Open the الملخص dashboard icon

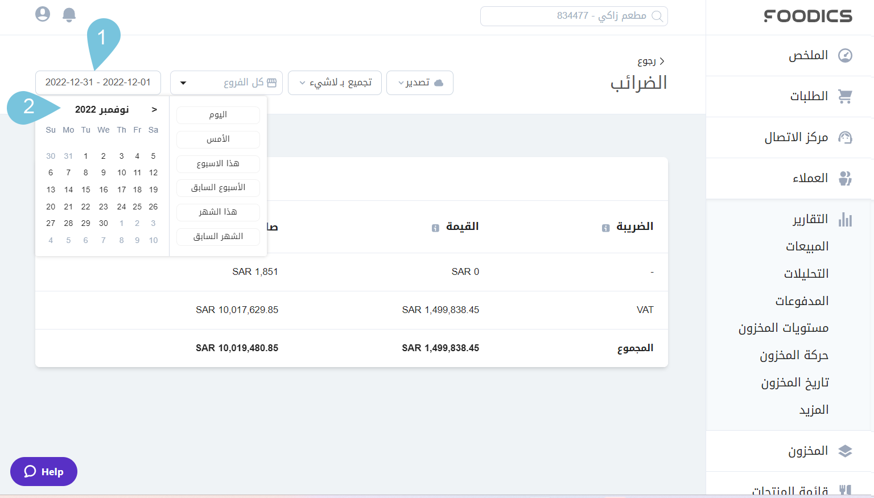pos(846,55)
